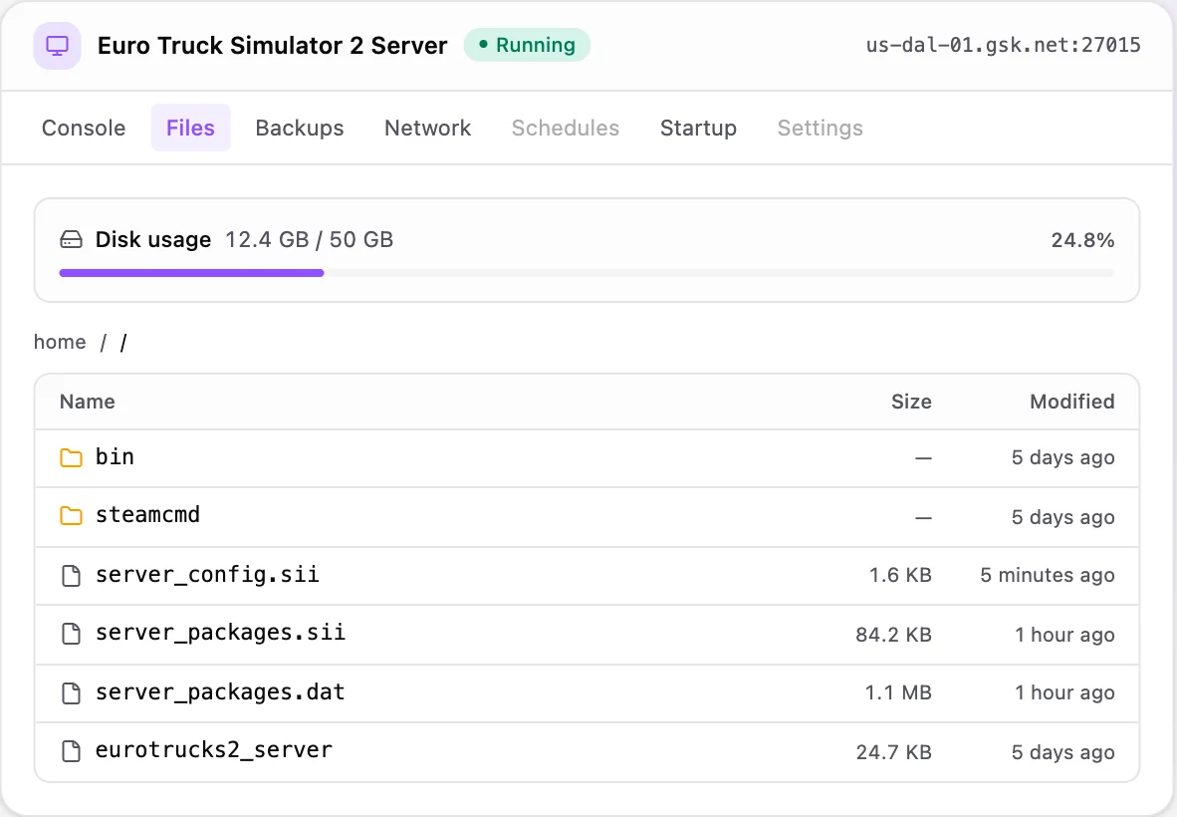Click the steamcmd folder icon

click(71, 516)
